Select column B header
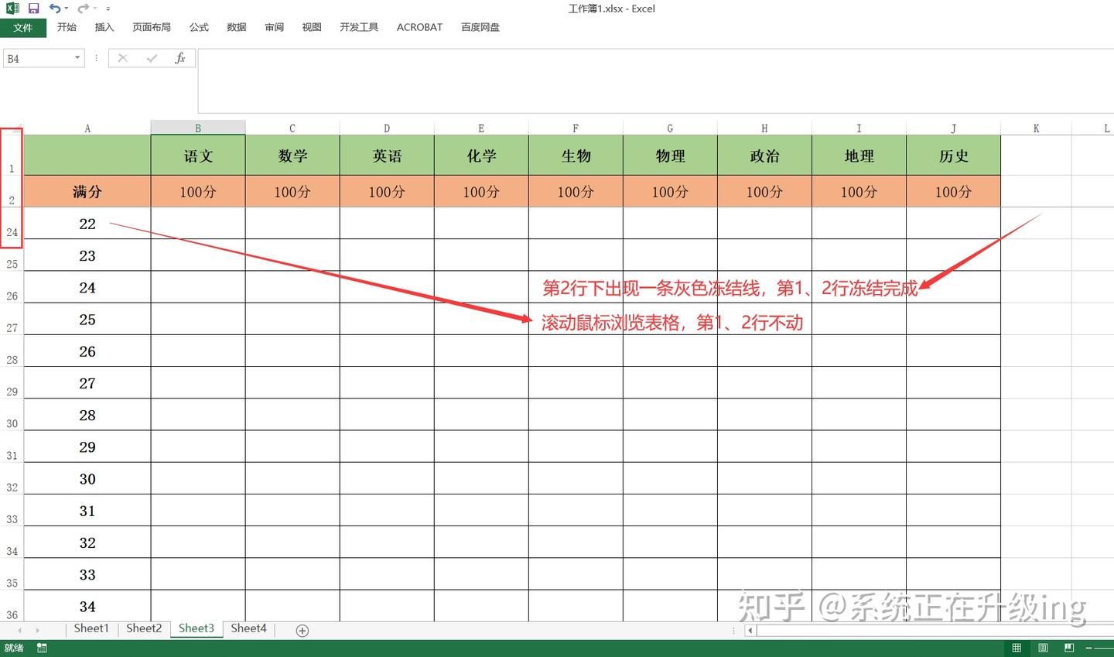Viewport: 1114px width, 657px height. click(x=198, y=128)
